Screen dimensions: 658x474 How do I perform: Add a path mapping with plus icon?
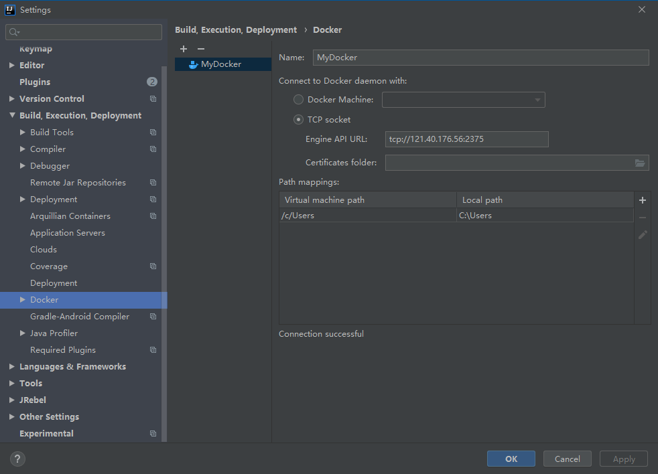click(643, 200)
